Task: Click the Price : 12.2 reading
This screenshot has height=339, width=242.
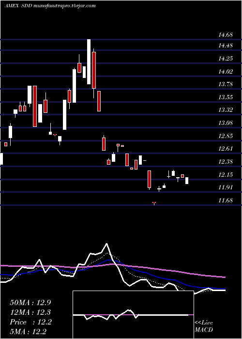Action: [x=30, y=322]
